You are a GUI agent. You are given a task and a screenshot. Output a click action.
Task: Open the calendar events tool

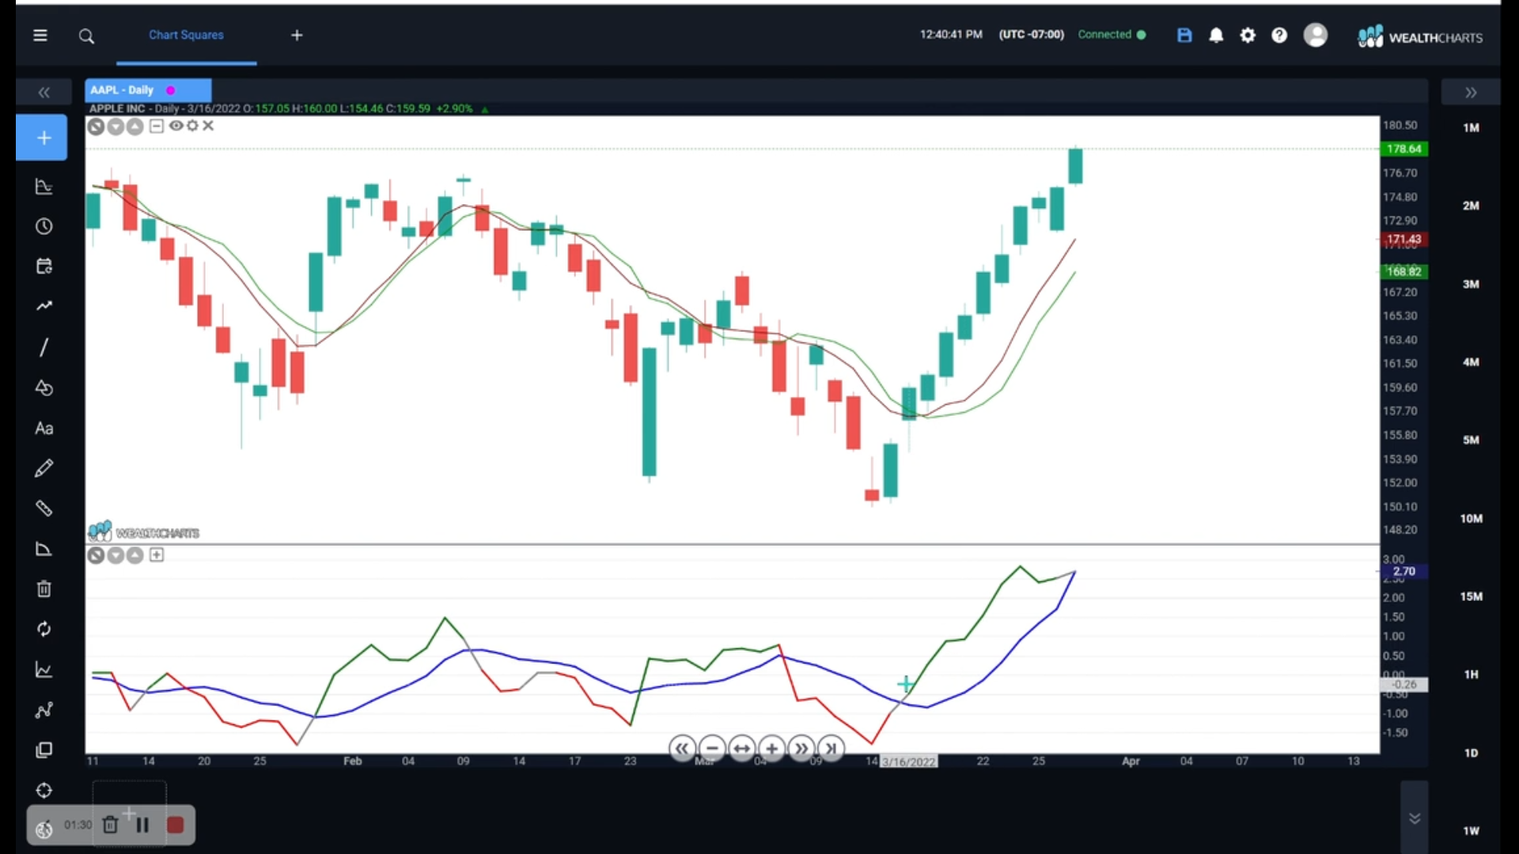[44, 266]
